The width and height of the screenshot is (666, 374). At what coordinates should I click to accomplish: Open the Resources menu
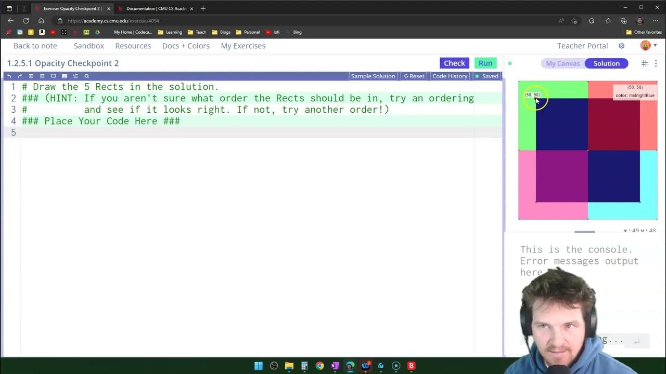tap(133, 46)
